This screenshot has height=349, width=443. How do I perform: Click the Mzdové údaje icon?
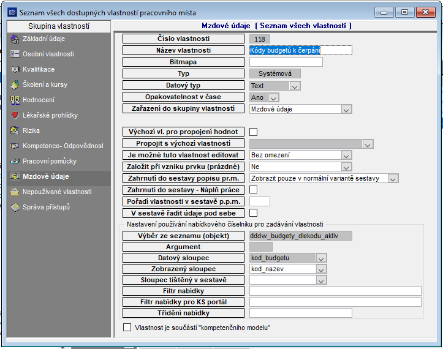point(15,176)
